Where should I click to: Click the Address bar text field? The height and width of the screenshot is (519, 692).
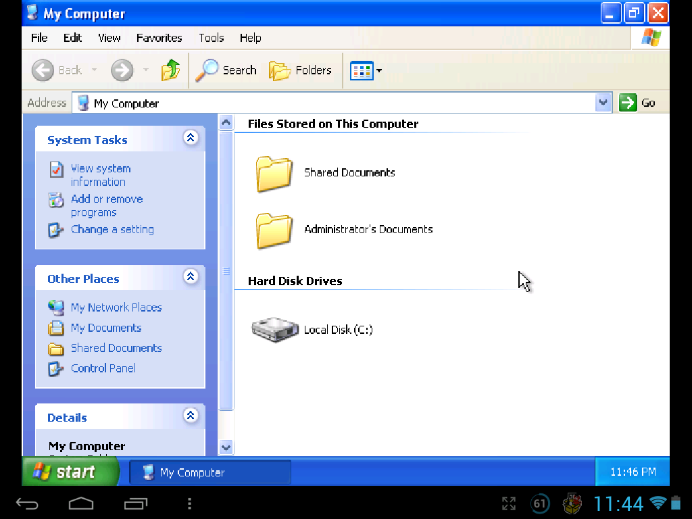click(x=334, y=103)
